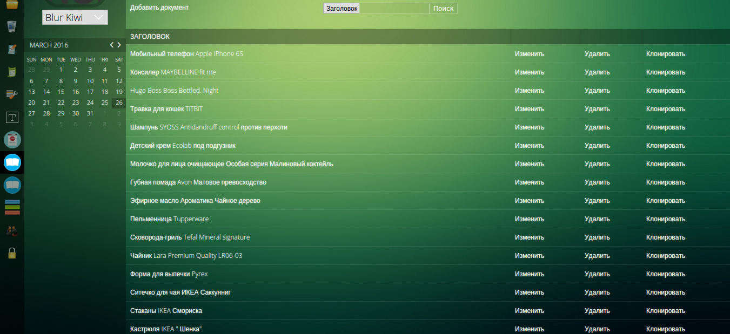730x334 pixels.
Task: Click the document with pencil sidebar icon
Action: coord(12,49)
